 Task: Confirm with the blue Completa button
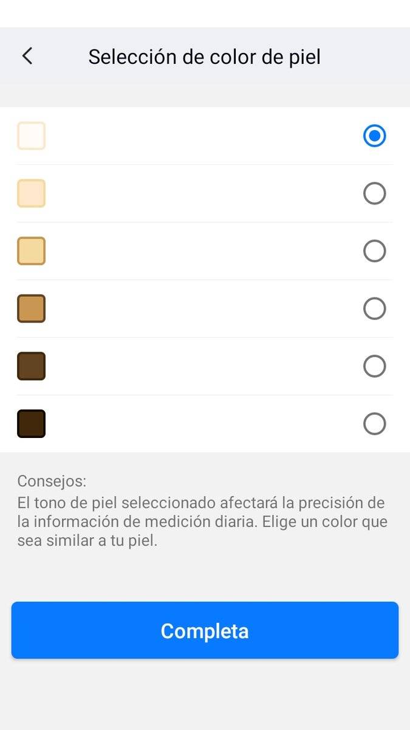coord(205,630)
